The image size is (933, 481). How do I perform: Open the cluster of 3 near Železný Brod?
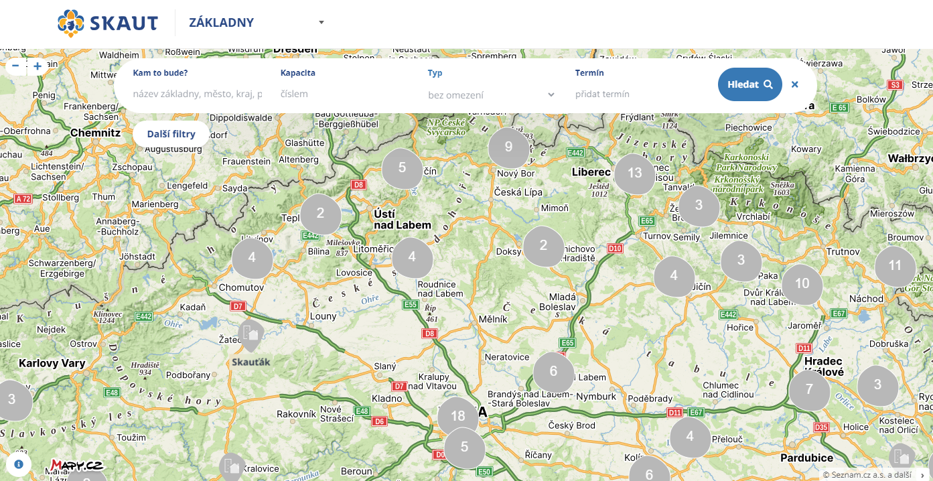click(699, 206)
